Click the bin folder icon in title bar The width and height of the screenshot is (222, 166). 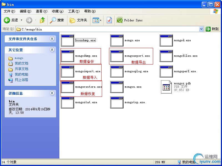4,4
